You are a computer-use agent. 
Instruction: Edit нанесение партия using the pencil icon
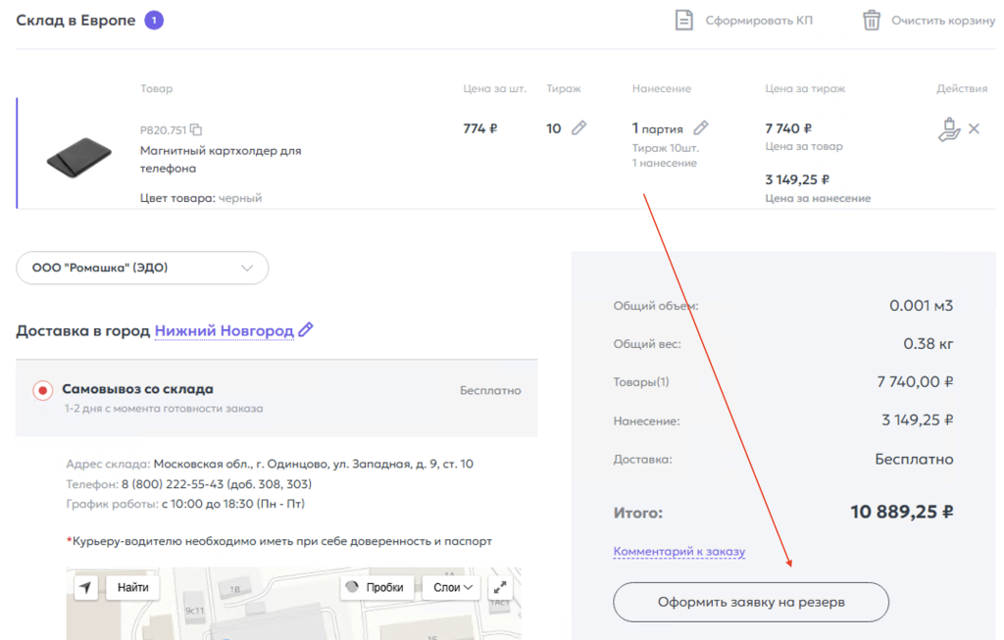click(700, 128)
